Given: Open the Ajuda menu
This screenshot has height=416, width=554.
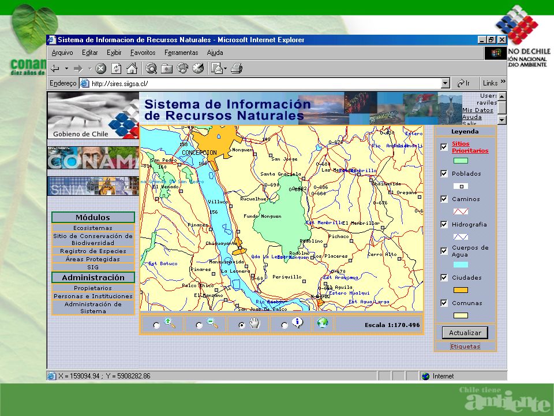Looking at the screenshot, I should pyautogui.click(x=215, y=53).
